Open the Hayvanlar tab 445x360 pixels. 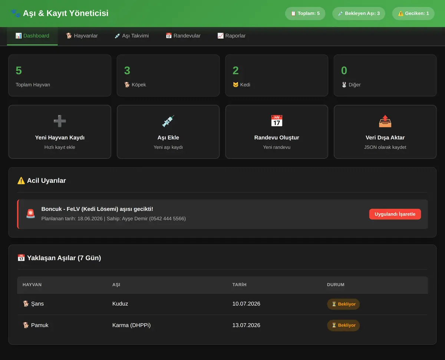(82, 36)
